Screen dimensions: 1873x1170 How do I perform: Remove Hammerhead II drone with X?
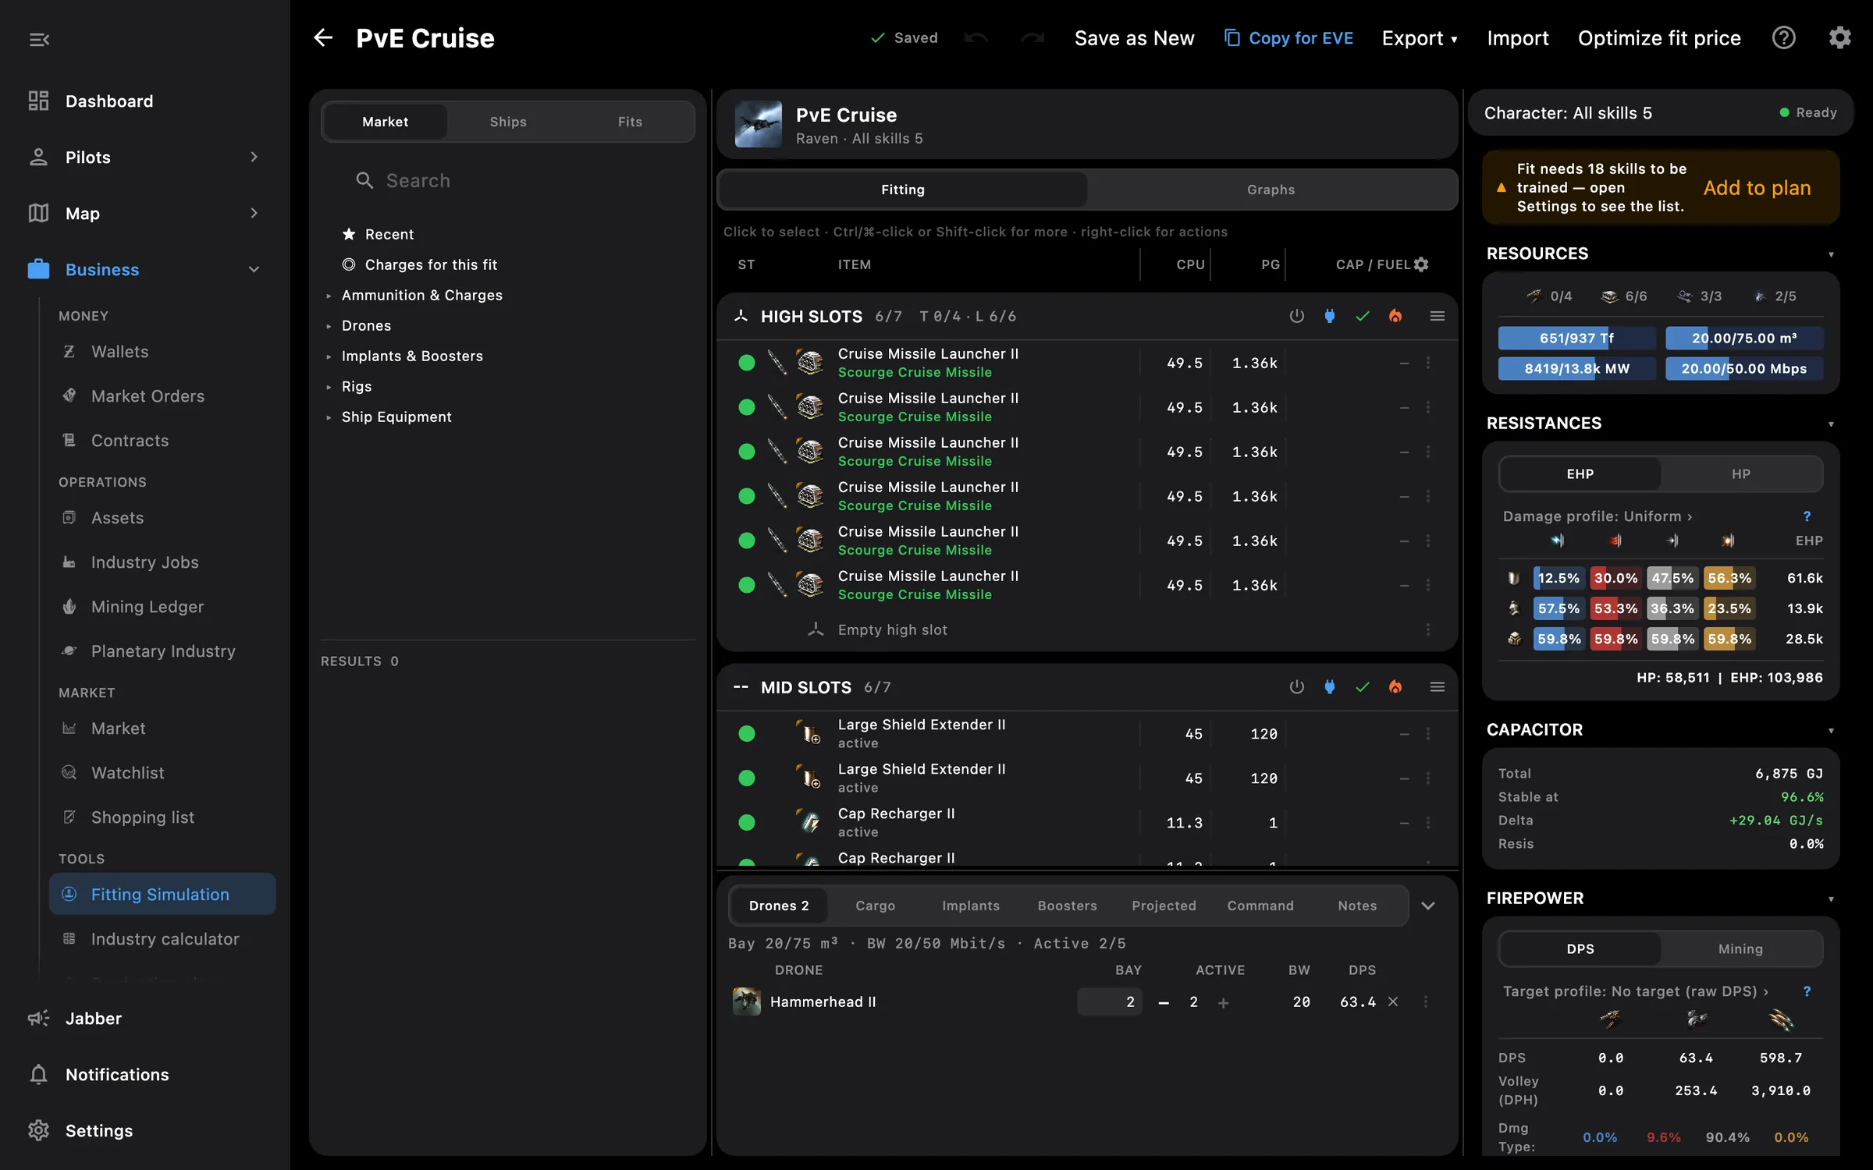1393,1002
